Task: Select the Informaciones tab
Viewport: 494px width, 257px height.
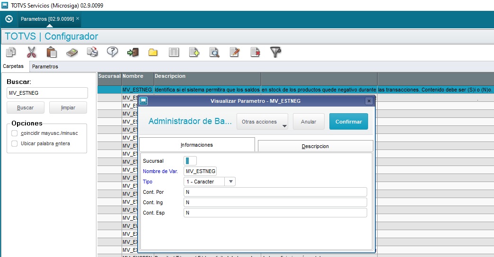Action: (x=196, y=145)
